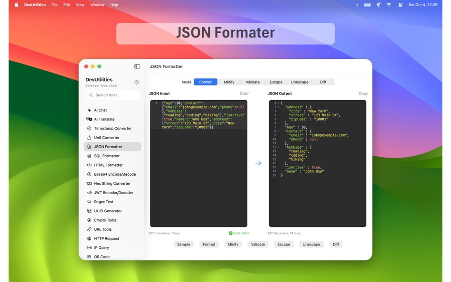This screenshot has height=282, width=451.
Task: Toggle the sidebar with the panel icon
Action: tap(137, 66)
